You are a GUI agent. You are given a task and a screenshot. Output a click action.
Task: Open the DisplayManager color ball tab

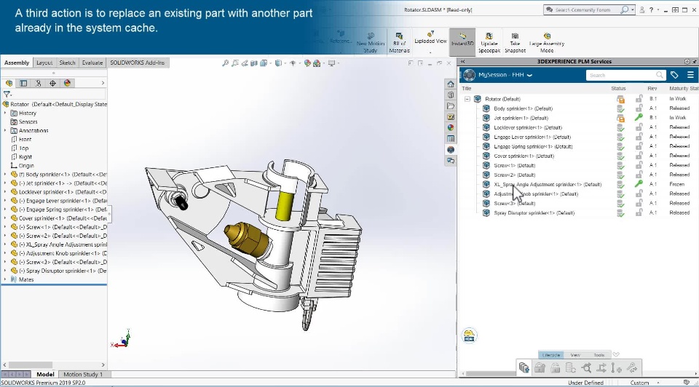(x=67, y=83)
